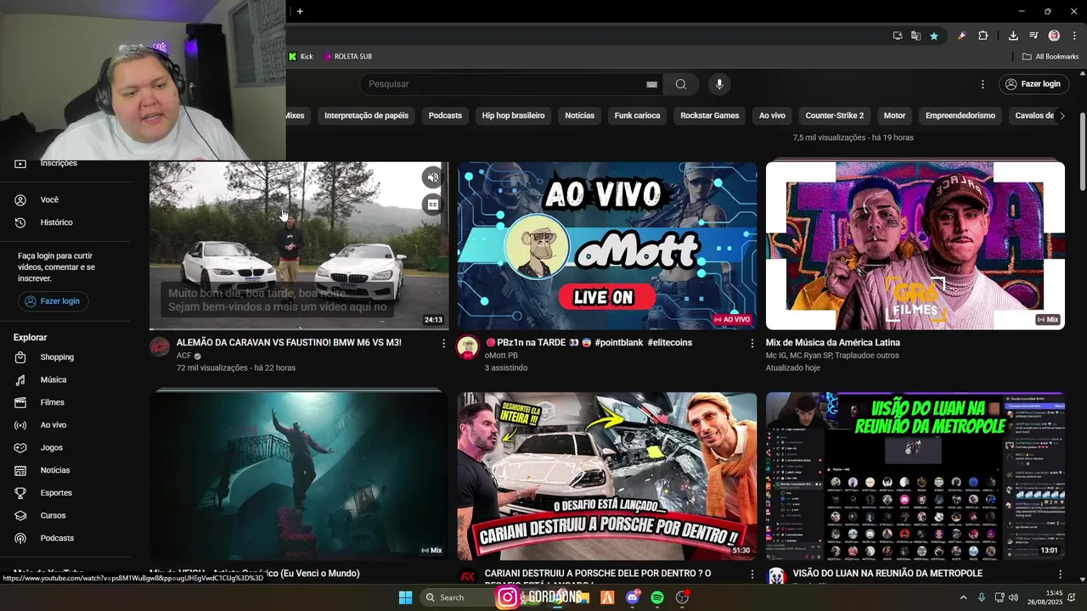Screen dimensions: 1087x611
Task: Open the Windows Start menu
Action: [405, 597]
